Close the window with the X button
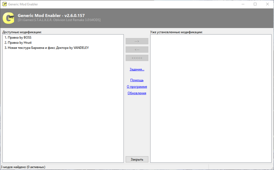 click(267, 4)
